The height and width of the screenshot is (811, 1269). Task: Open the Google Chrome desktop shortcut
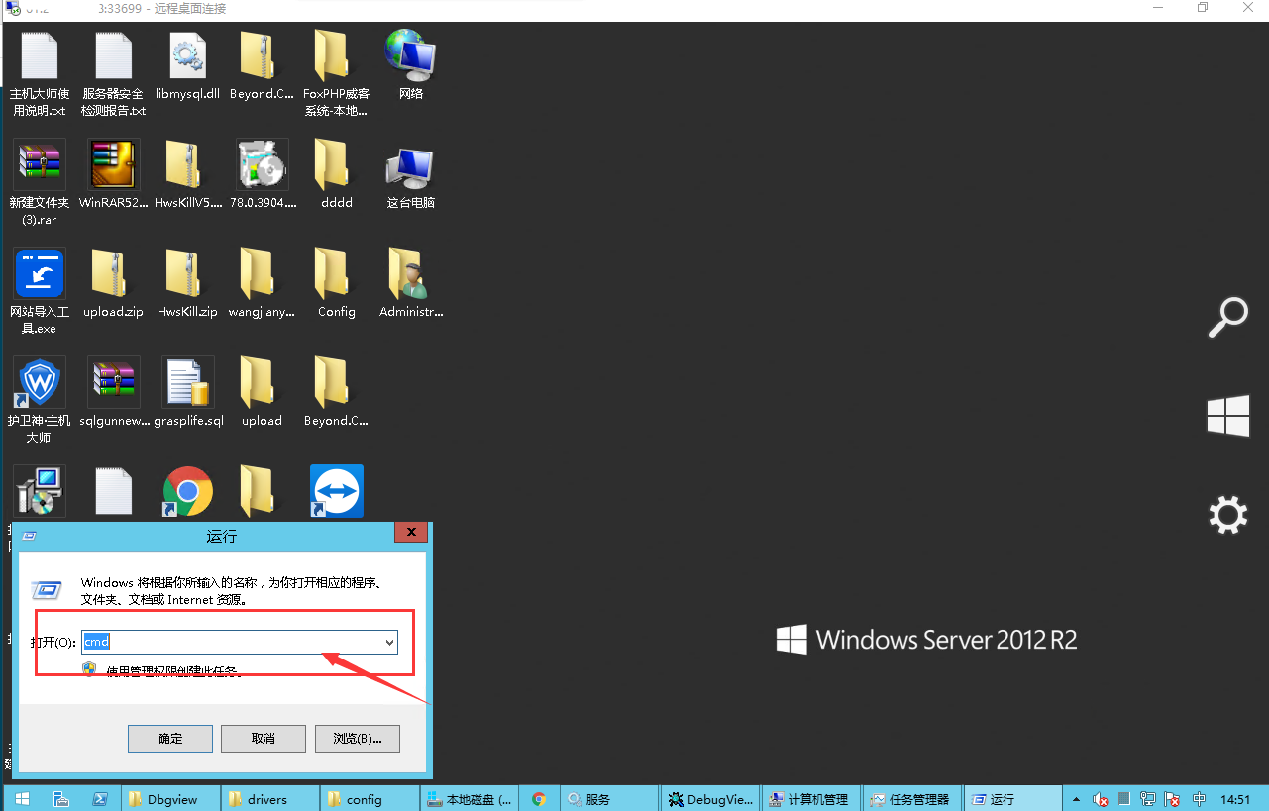[x=187, y=491]
